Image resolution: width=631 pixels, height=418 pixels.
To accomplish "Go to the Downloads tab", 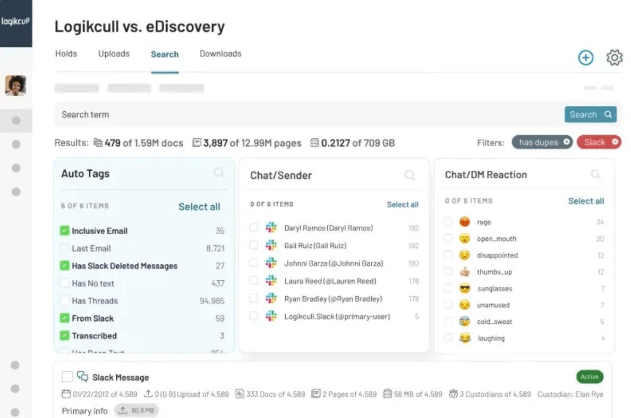I will (x=220, y=54).
